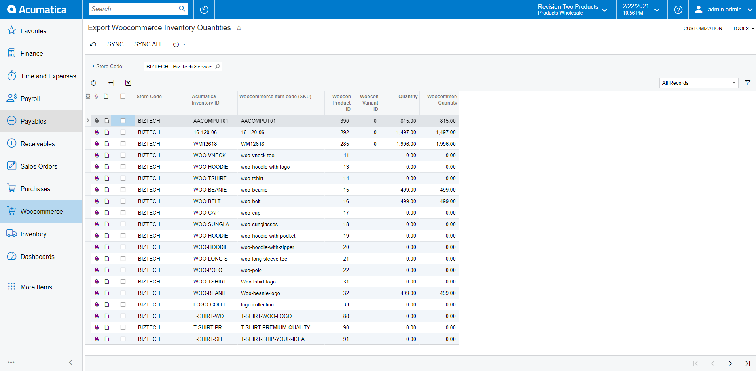756x371 pixels.
Task: Click the undo cancel icon in toolbar
Action: coord(93,44)
